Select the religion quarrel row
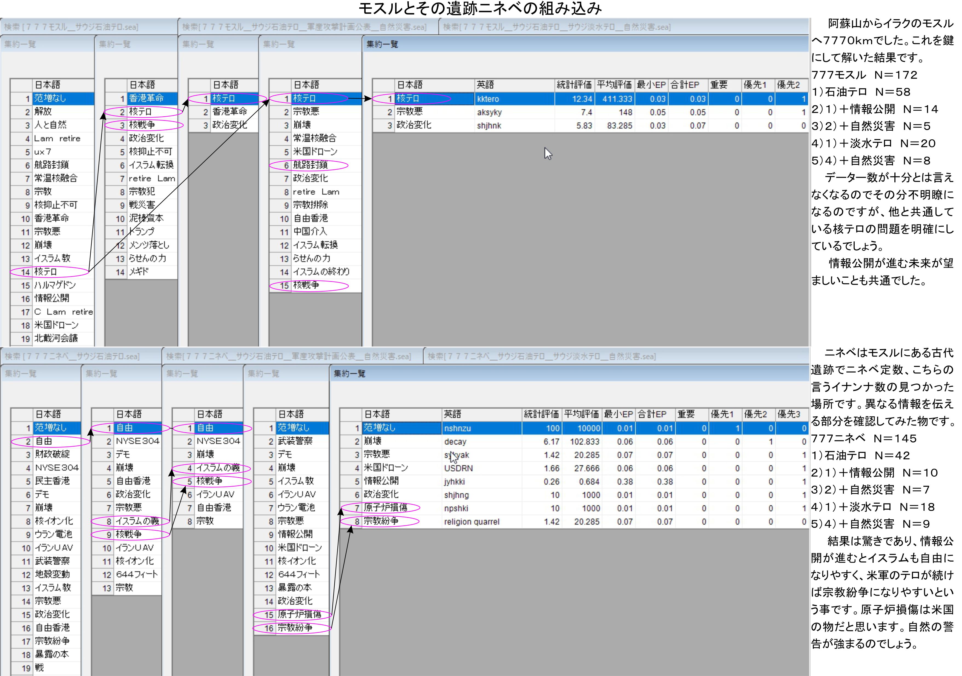Screen dimensions: 962x676 pos(471,522)
